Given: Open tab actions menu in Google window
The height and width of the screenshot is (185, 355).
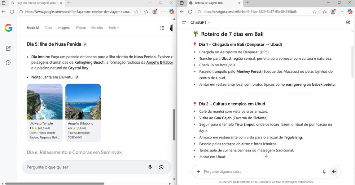Looking at the screenshot, I should click(x=3, y=3).
